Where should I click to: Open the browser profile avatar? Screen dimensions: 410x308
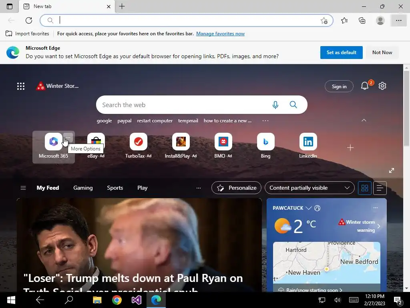click(x=380, y=20)
